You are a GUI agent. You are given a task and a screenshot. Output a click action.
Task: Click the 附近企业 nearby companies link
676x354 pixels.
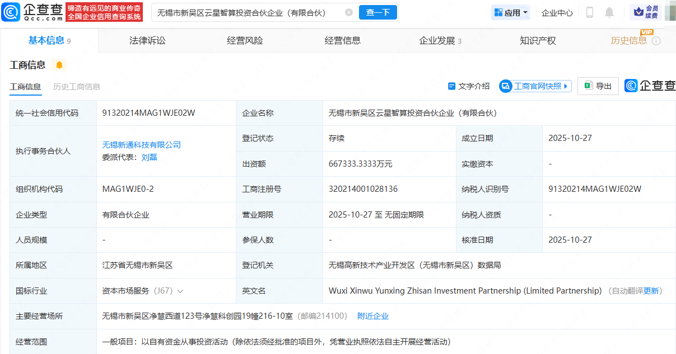[373, 316]
